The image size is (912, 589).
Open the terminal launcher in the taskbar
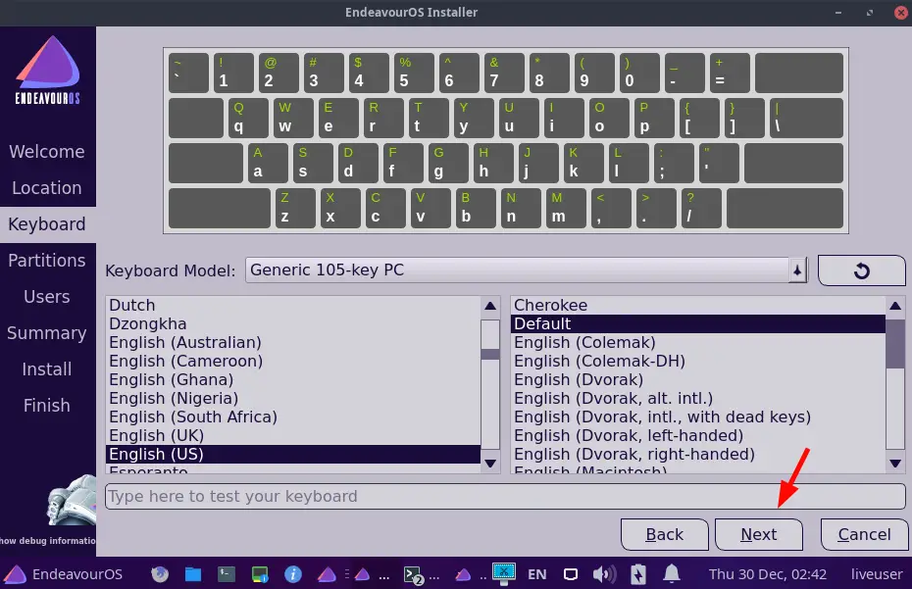227,574
